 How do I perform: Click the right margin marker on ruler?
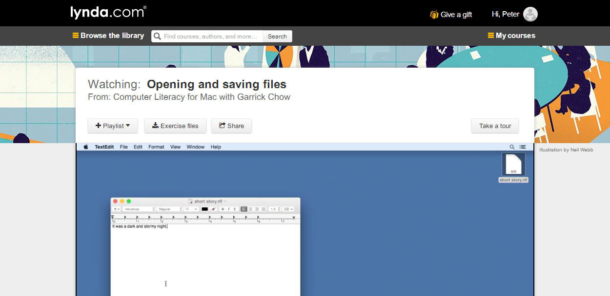click(294, 218)
